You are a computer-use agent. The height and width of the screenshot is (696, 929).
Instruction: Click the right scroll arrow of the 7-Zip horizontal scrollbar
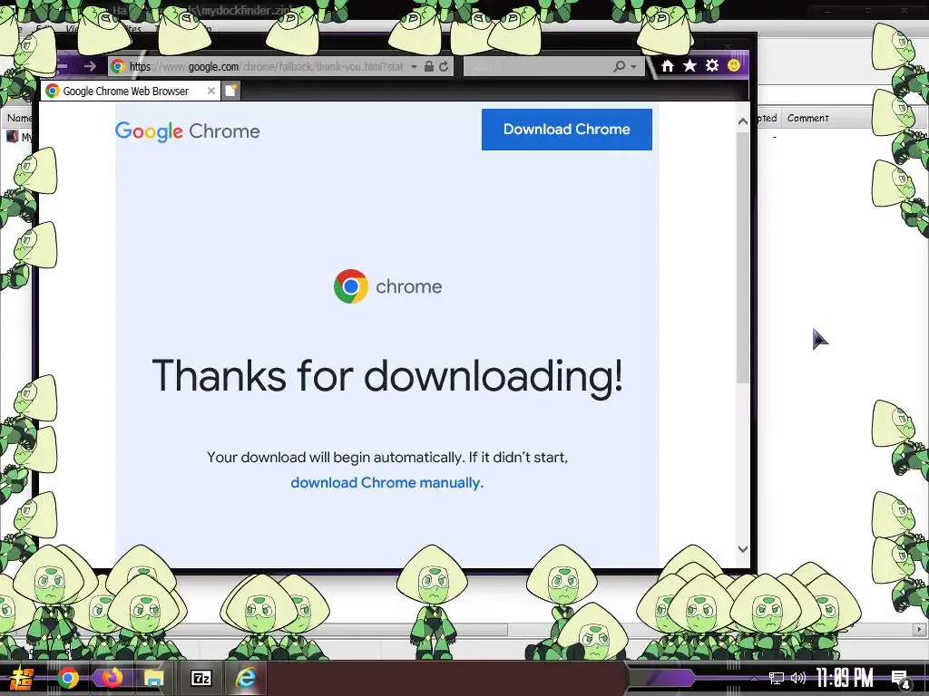pos(920,629)
